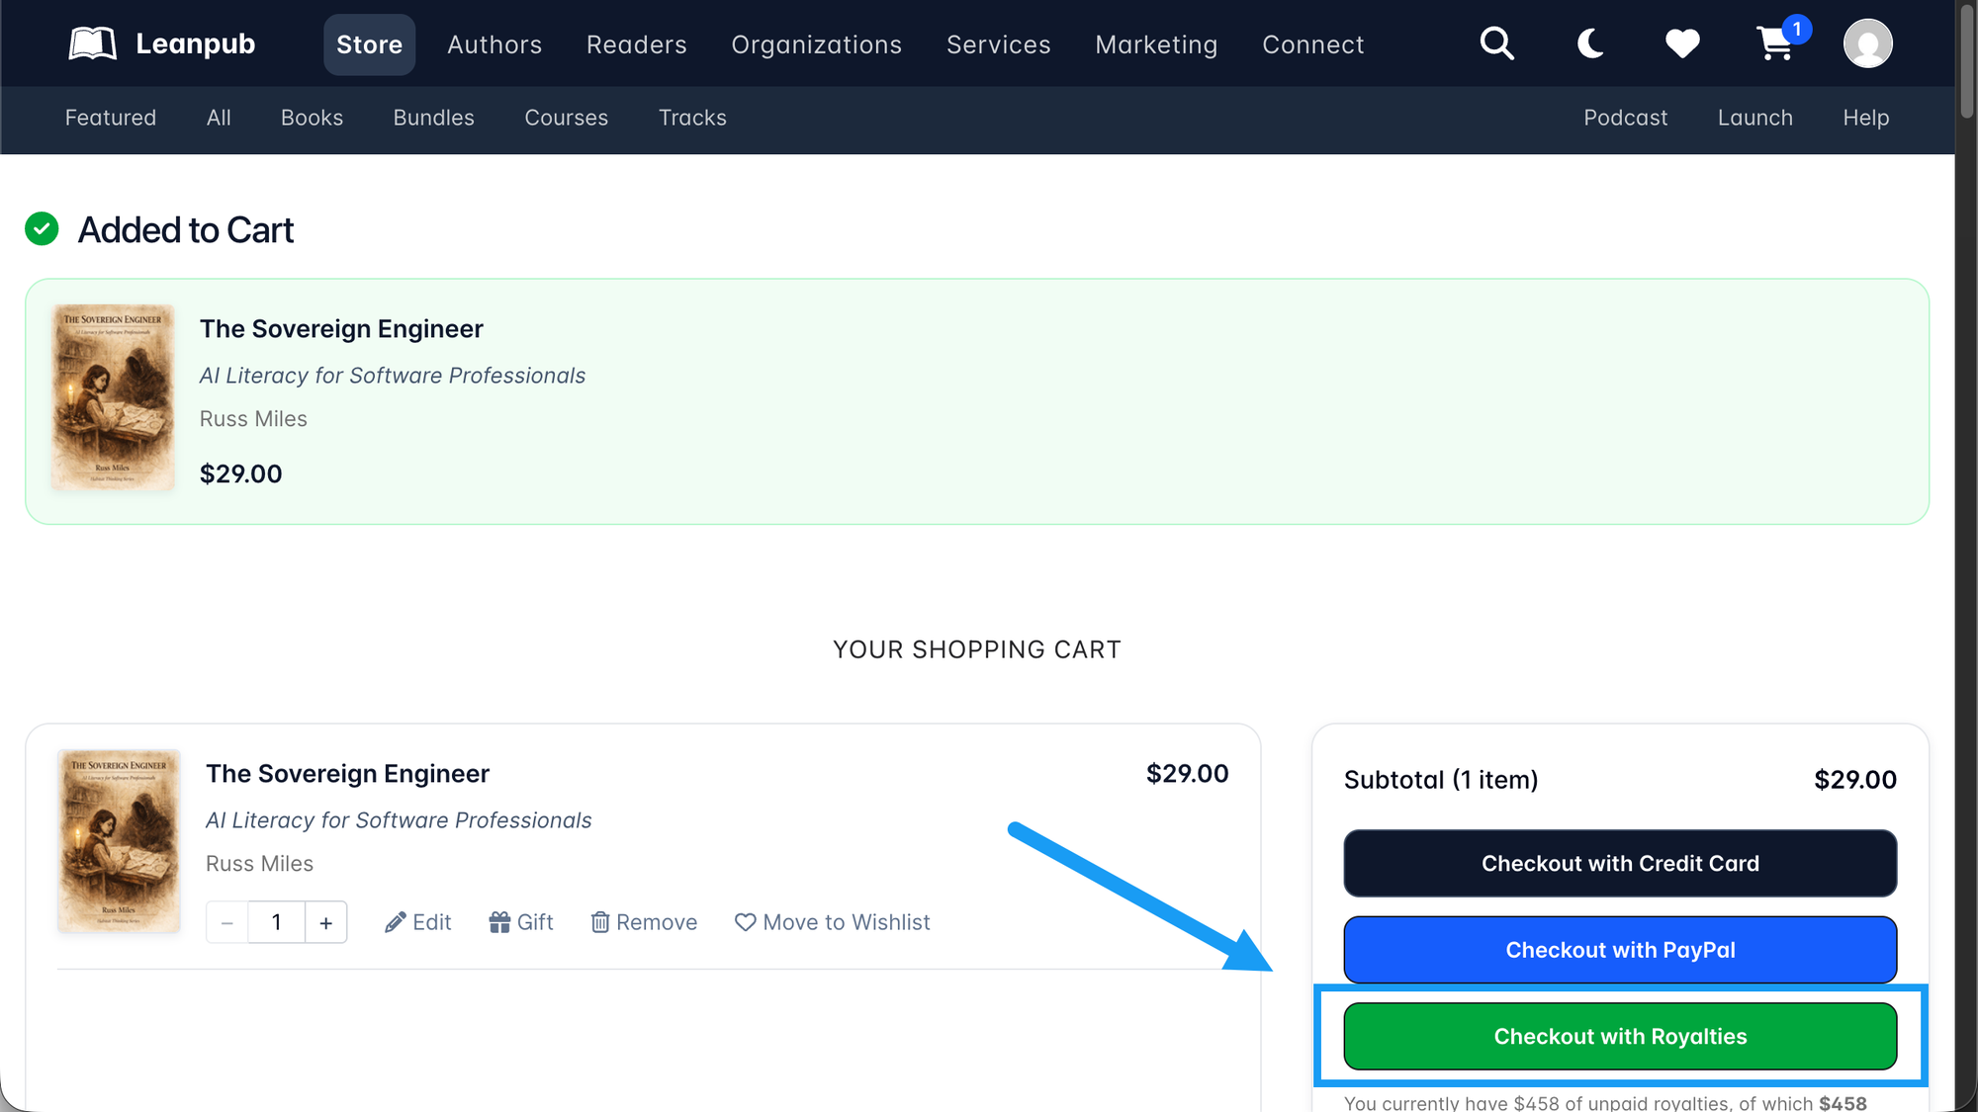Viewport: 1978px width, 1112px height.
Task: Increase quantity with the plus button
Action: coord(326,922)
